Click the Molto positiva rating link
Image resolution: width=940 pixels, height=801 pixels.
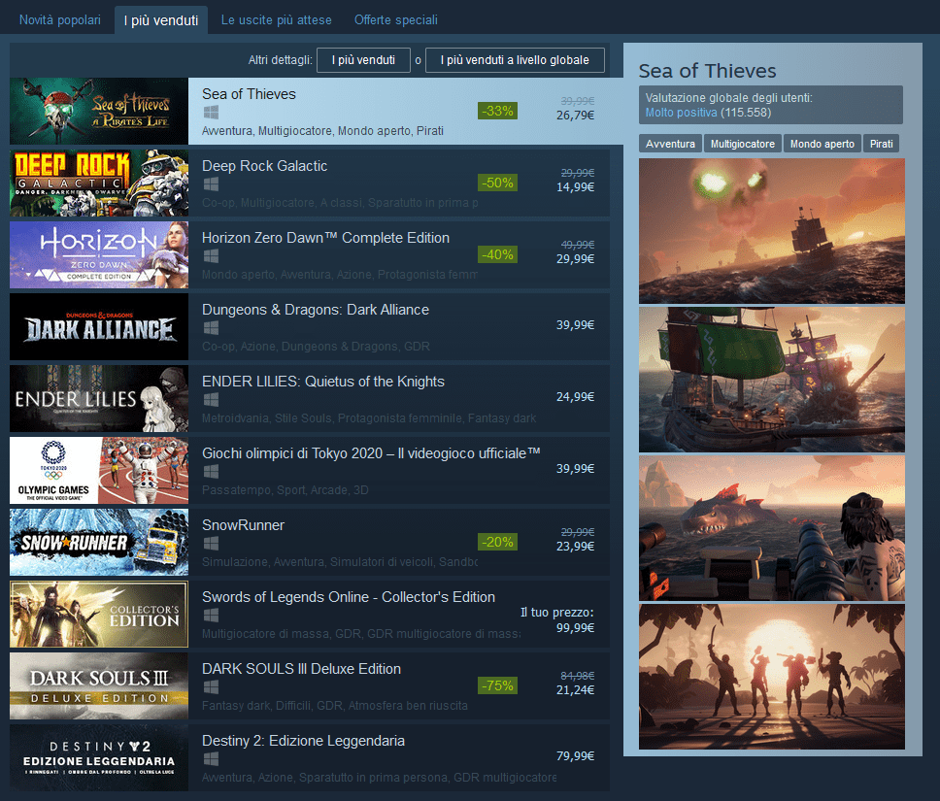[x=681, y=113]
